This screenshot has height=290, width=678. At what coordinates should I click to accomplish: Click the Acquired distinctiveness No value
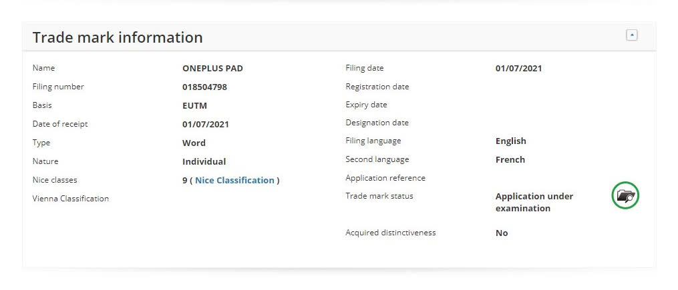pyautogui.click(x=502, y=233)
